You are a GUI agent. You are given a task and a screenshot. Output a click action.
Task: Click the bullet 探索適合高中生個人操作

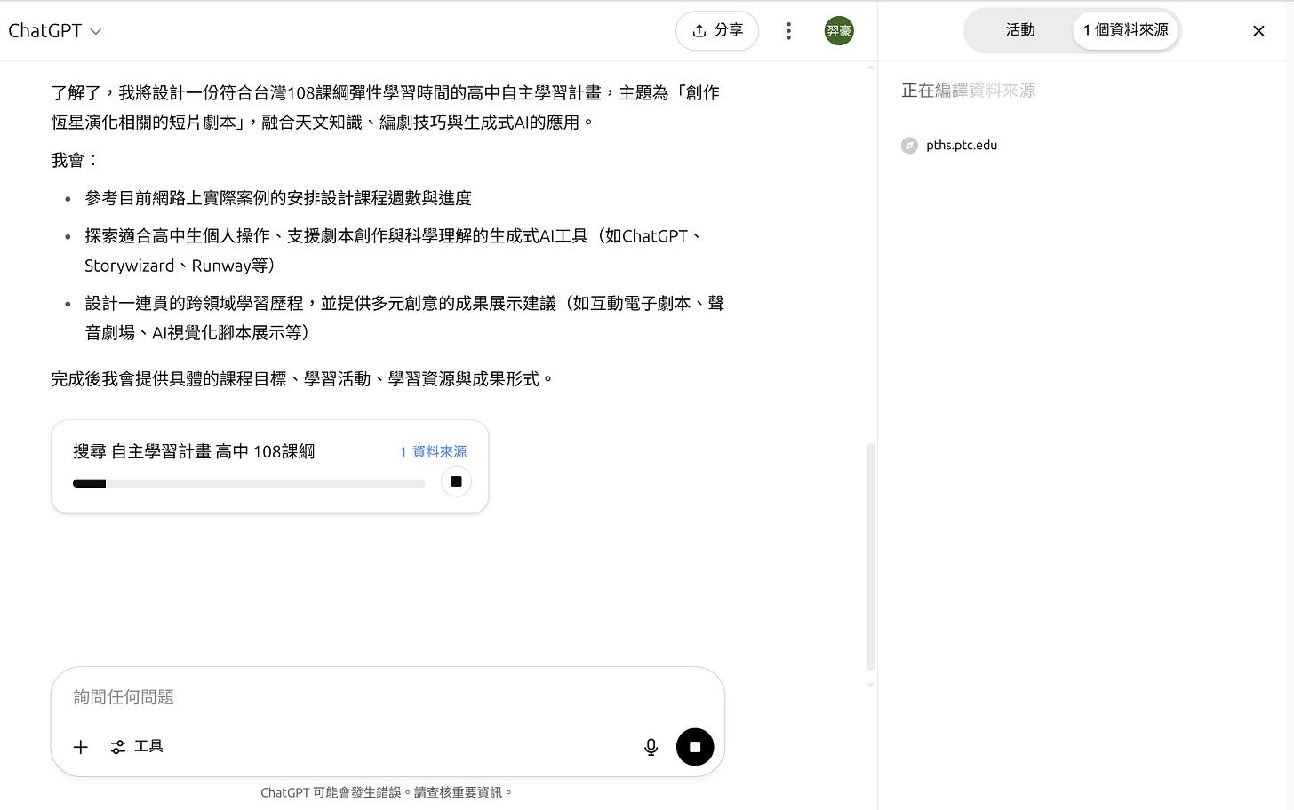point(394,250)
